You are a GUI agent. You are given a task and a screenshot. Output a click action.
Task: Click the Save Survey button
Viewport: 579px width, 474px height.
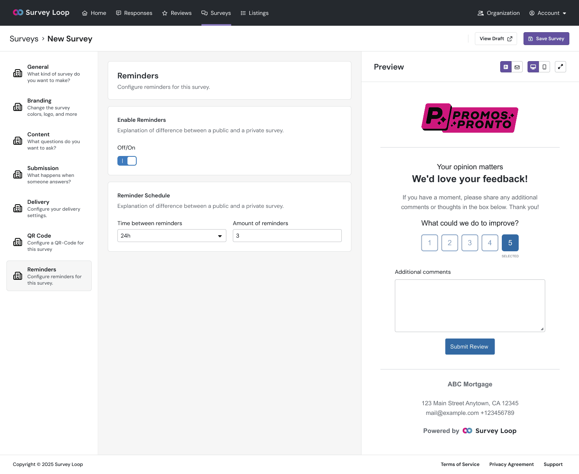click(x=546, y=39)
